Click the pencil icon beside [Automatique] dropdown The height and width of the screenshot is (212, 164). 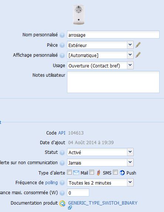point(138,55)
